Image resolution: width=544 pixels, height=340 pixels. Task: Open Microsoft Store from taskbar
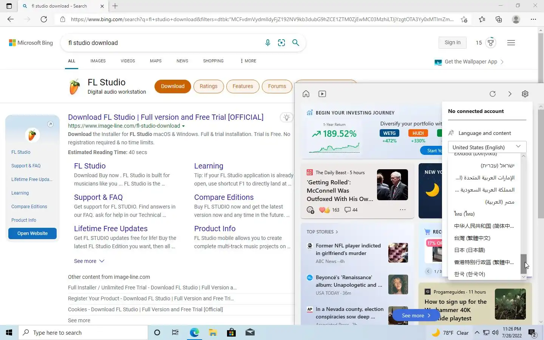(231, 332)
